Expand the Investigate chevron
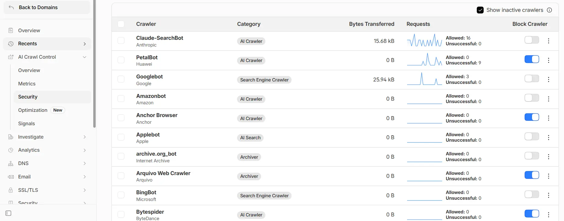The width and height of the screenshot is (564, 221). click(x=85, y=137)
